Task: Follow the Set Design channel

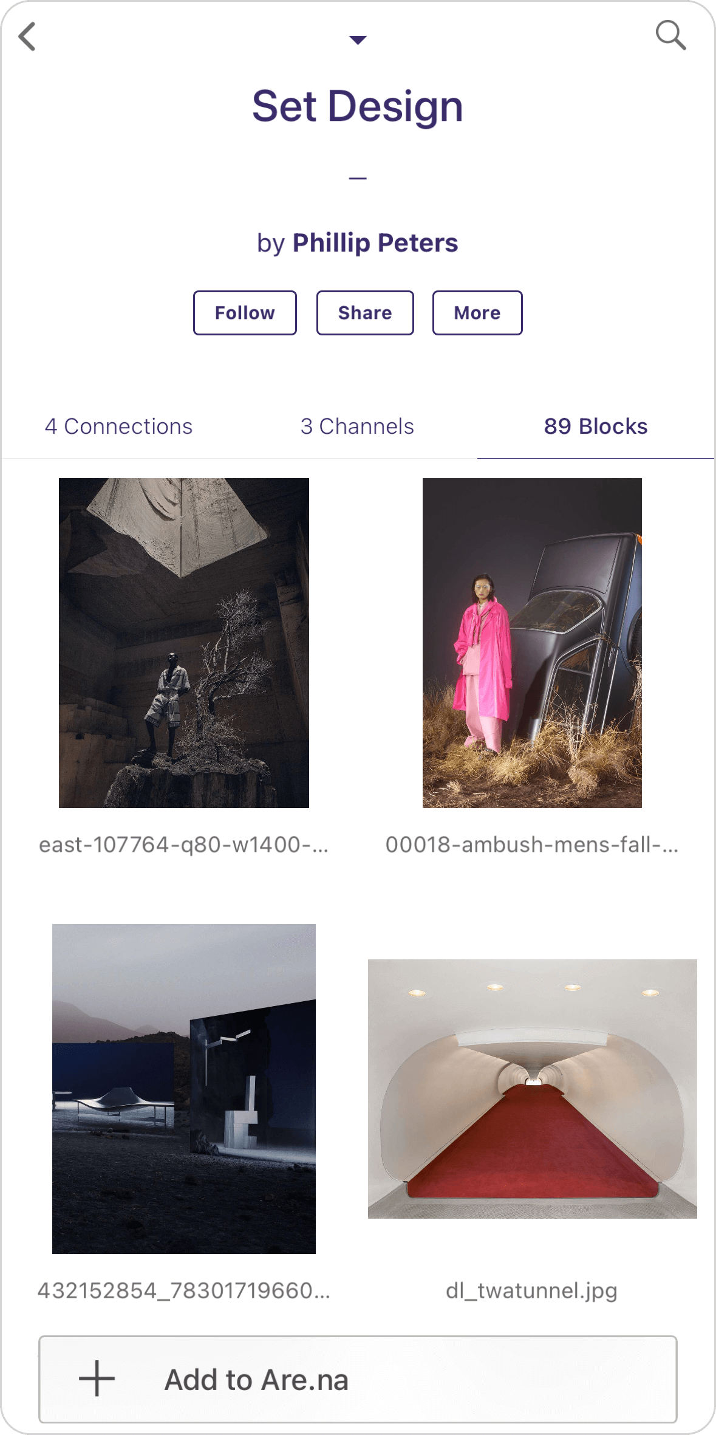Action: [x=245, y=313]
